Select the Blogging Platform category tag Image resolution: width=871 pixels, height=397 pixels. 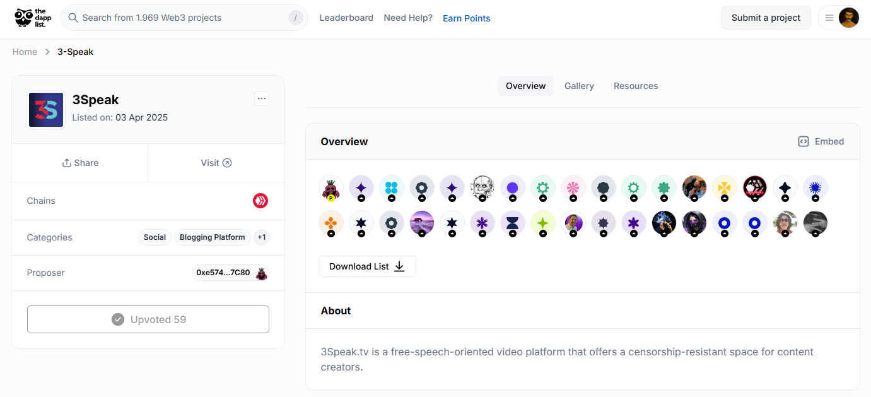click(212, 237)
